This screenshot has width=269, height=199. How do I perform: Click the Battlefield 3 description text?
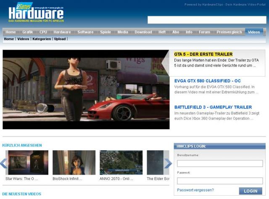coord(217,116)
